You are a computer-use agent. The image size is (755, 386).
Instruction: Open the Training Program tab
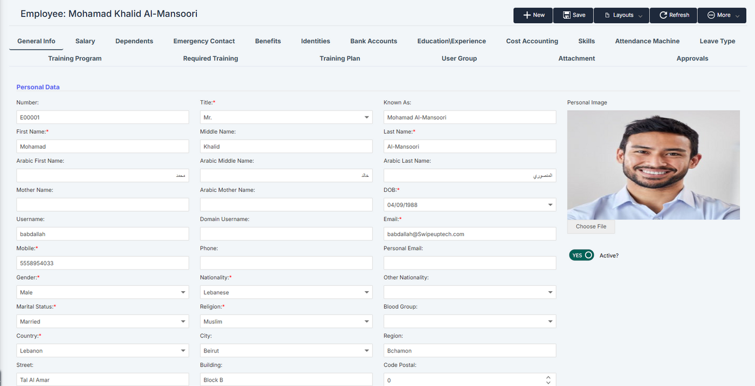(74, 58)
